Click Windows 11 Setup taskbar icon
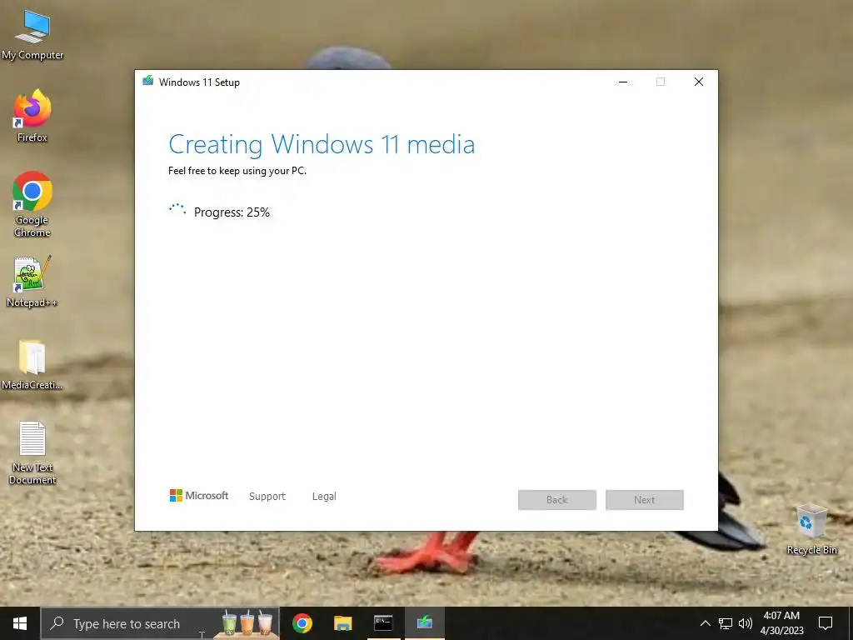 [x=424, y=623]
